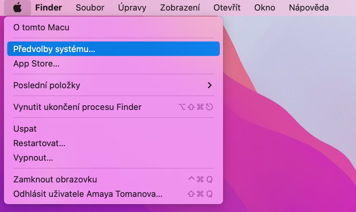356x212 pixels.
Task: Open the Zobrazení menu
Action: tap(180, 8)
